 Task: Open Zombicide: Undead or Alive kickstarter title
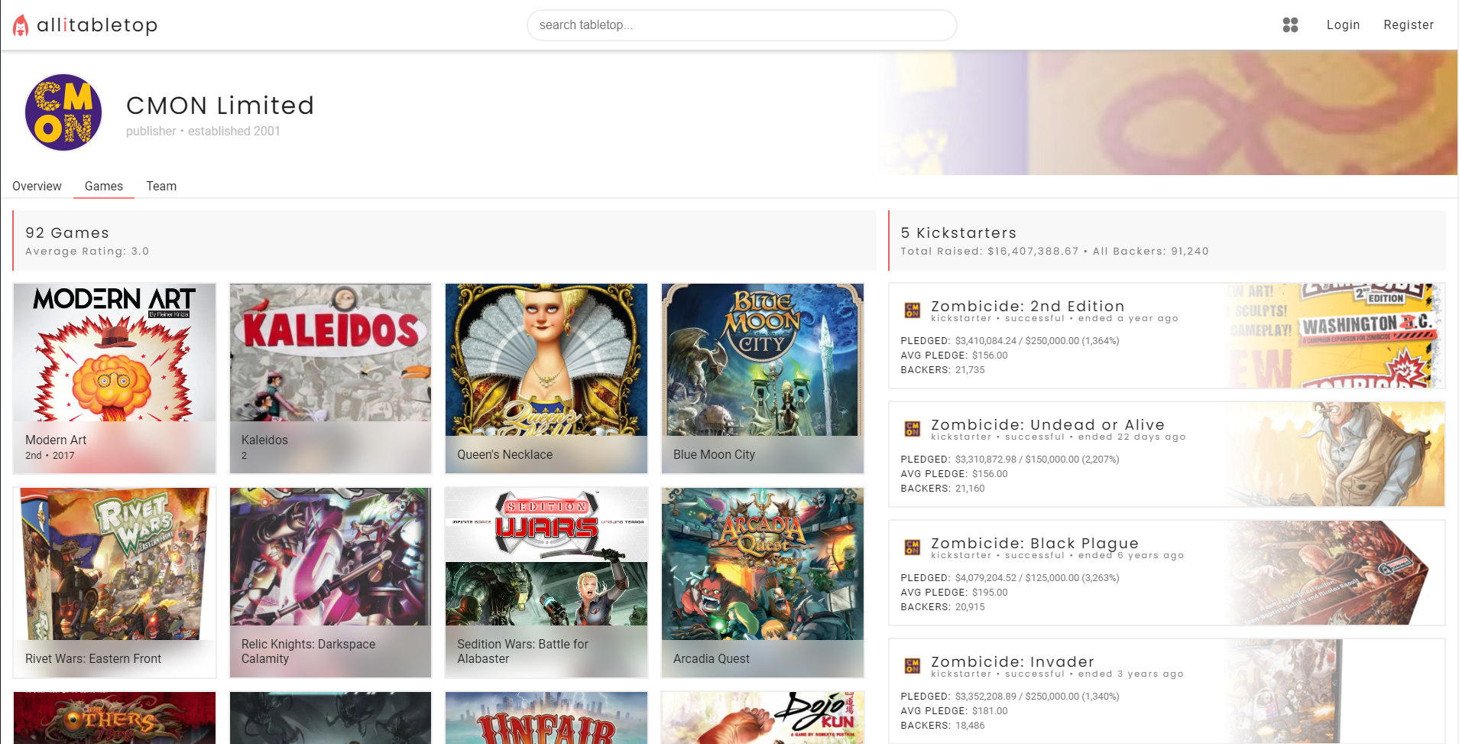1048,424
